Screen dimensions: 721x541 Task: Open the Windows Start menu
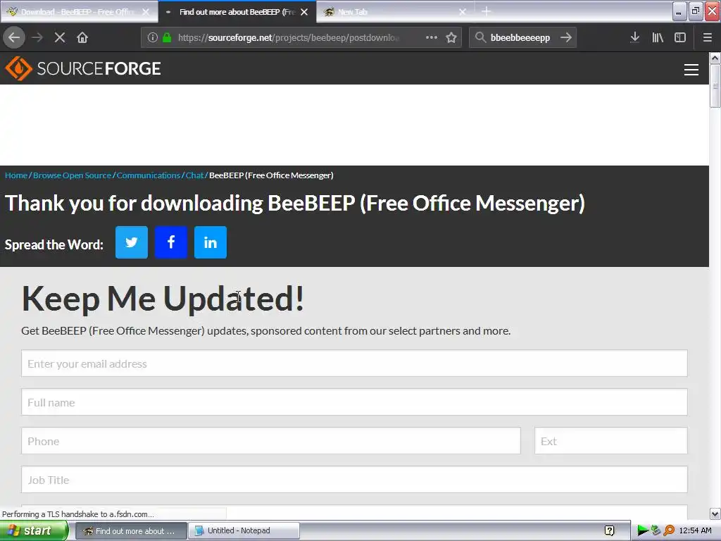click(x=34, y=530)
